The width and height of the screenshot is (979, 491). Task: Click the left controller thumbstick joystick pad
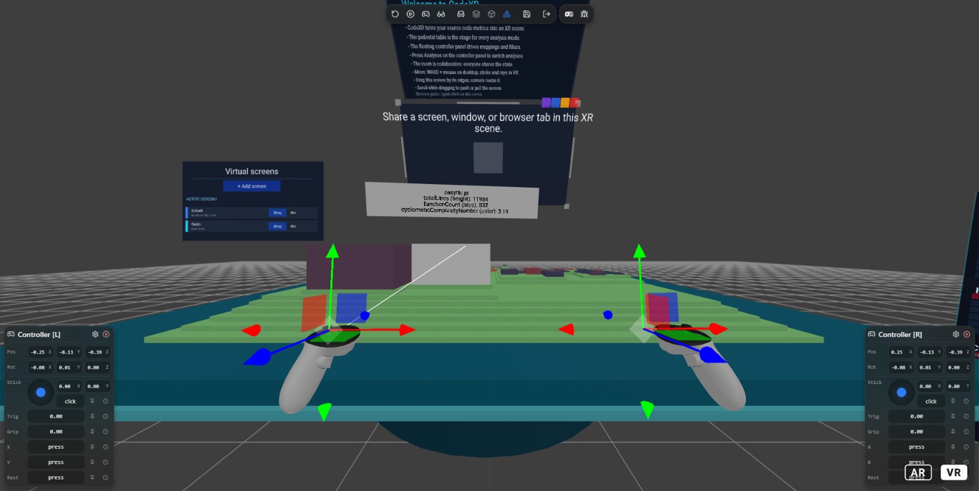point(40,393)
